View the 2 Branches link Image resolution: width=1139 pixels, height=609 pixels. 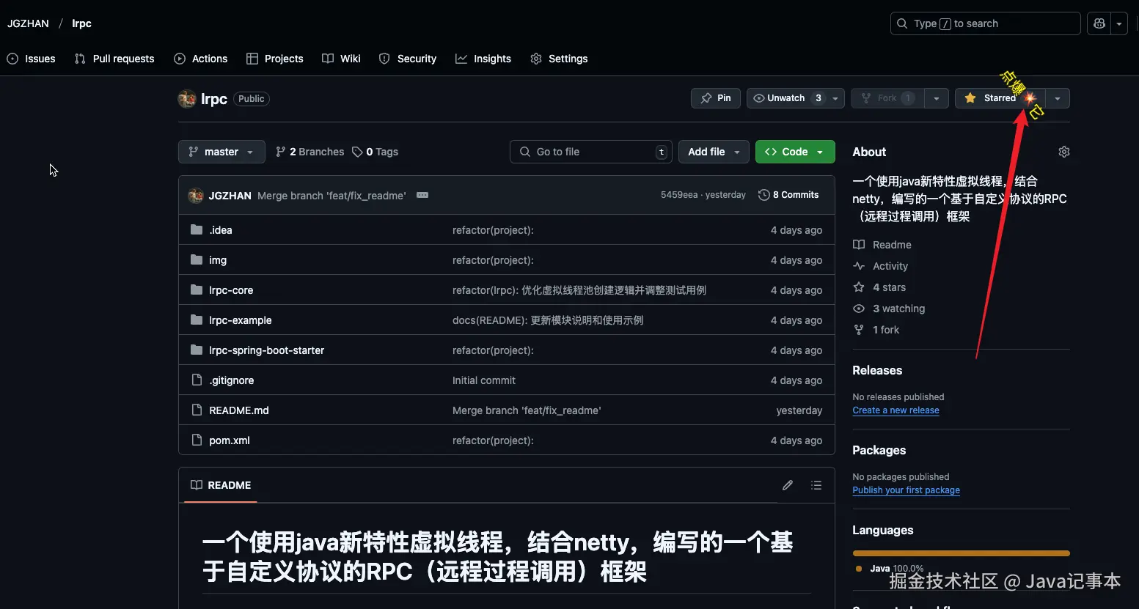310,152
